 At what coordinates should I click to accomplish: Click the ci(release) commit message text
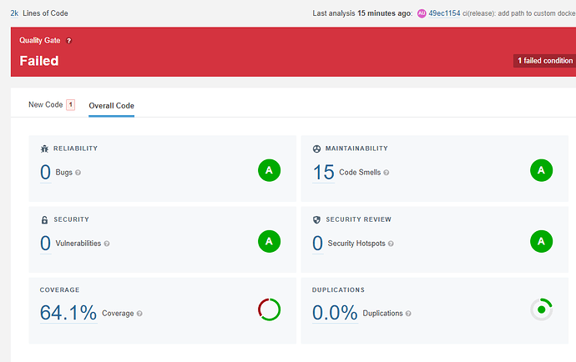click(519, 13)
